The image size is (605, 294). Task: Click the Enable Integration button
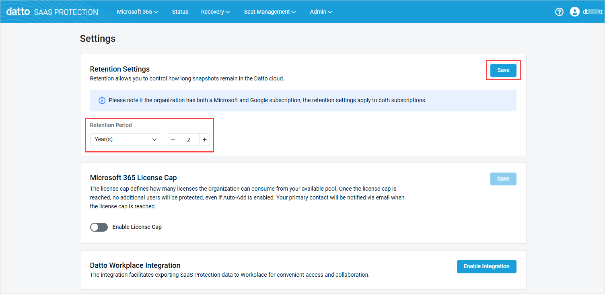click(x=486, y=267)
